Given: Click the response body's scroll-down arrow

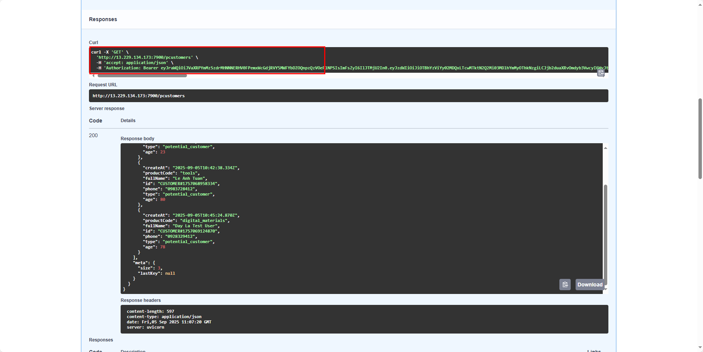Looking at the screenshot, I should (605, 289).
